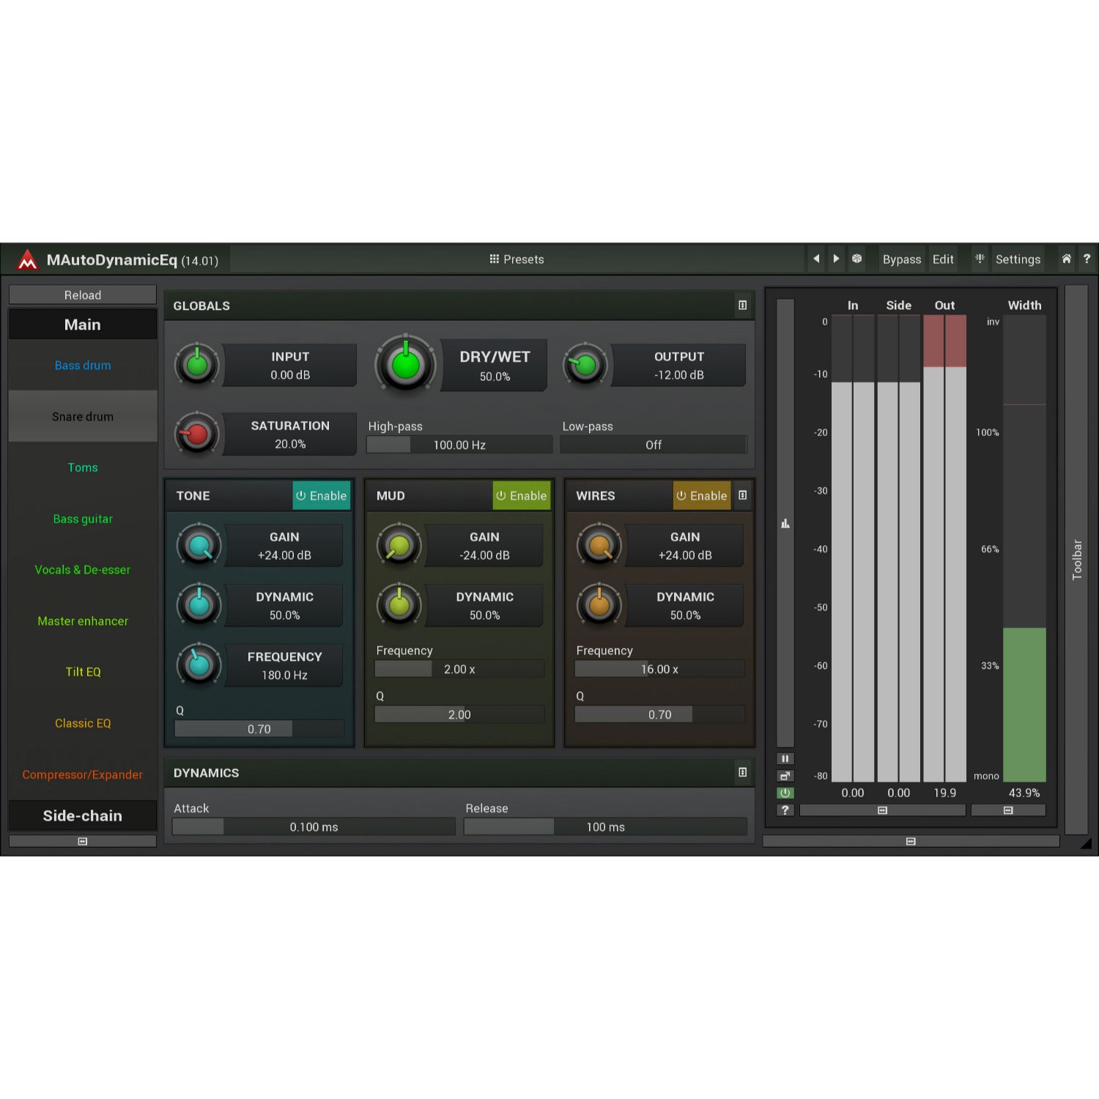Click the Reload button

click(83, 295)
